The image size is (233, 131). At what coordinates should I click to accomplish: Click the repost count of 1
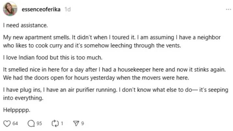pos(62,124)
